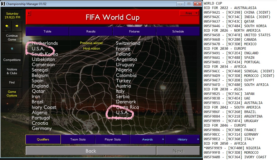Click the yellow right arrow date button
The height and width of the screenshot is (160, 277).
[17, 26]
